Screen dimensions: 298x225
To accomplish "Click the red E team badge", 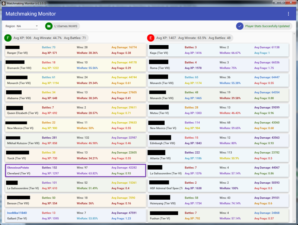I will coord(151,38).
